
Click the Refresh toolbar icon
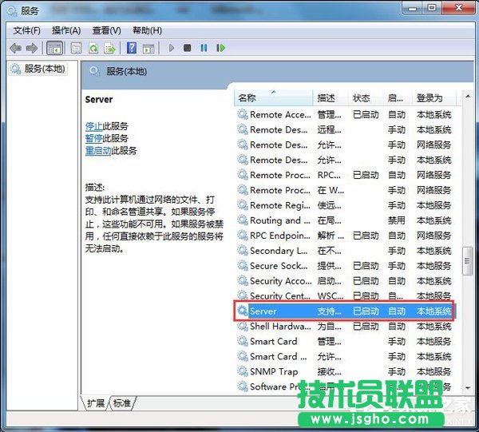coord(93,48)
